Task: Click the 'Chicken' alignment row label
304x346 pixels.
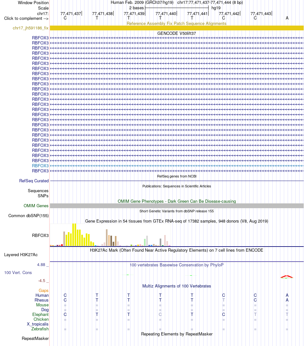Action: [41, 319]
